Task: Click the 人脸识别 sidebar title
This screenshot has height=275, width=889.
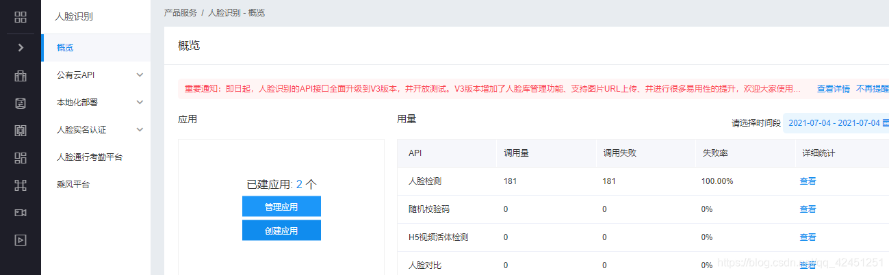Action: pos(75,16)
